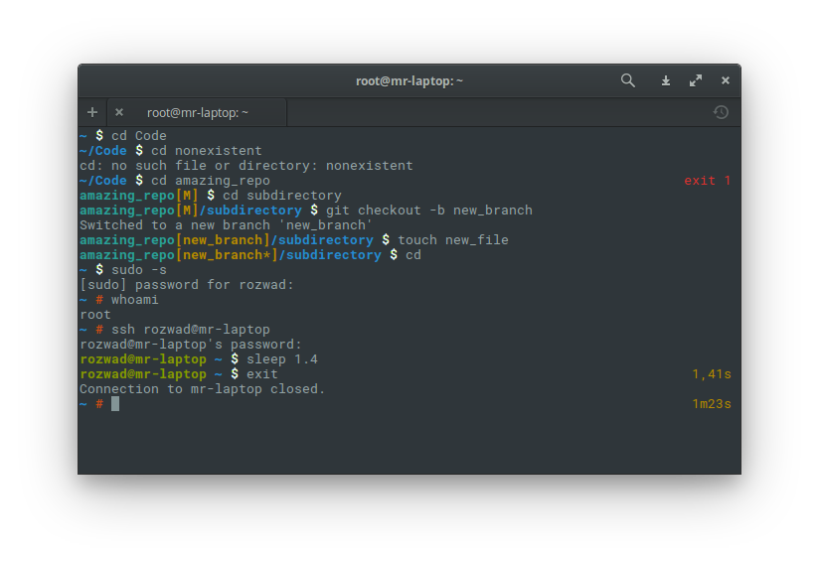Click the terminal cursor block at last prompt
Viewport: 819px width, 566px height.
[115, 404]
